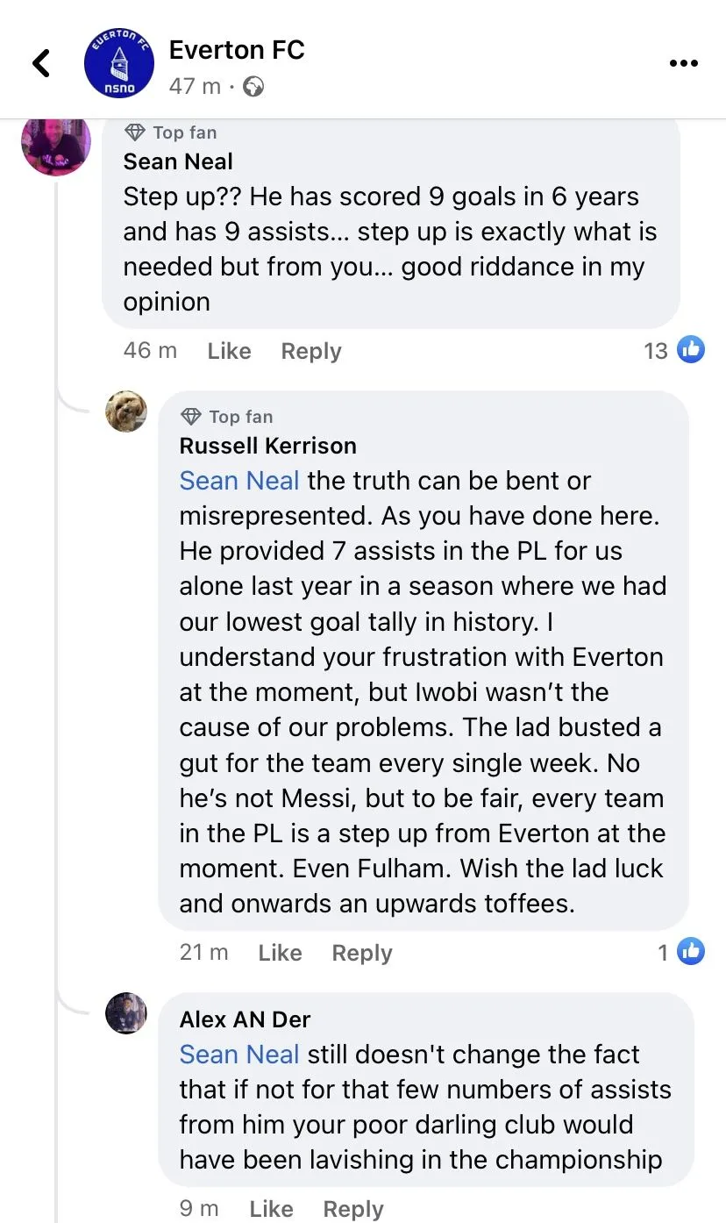The image size is (726, 1223).
Task: Open the three-dots options menu
Action: tap(683, 63)
